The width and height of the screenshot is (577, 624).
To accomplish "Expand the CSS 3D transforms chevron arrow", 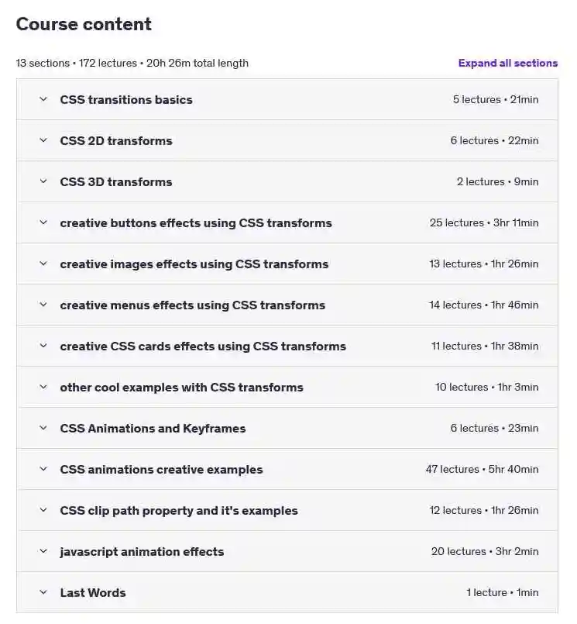I will pyautogui.click(x=43, y=181).
